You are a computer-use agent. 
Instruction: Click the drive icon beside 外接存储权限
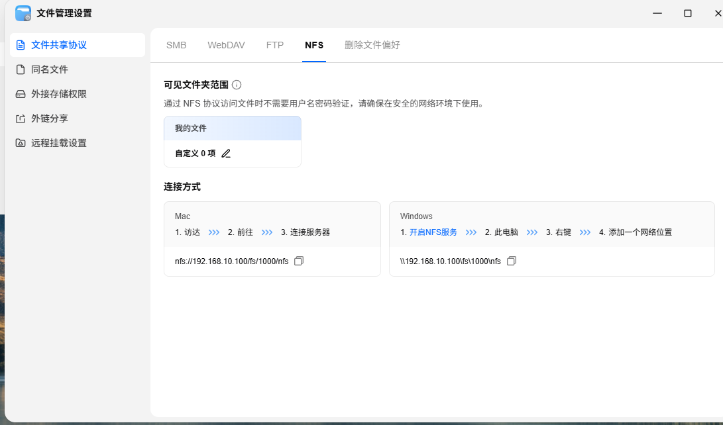click(21, 94)
